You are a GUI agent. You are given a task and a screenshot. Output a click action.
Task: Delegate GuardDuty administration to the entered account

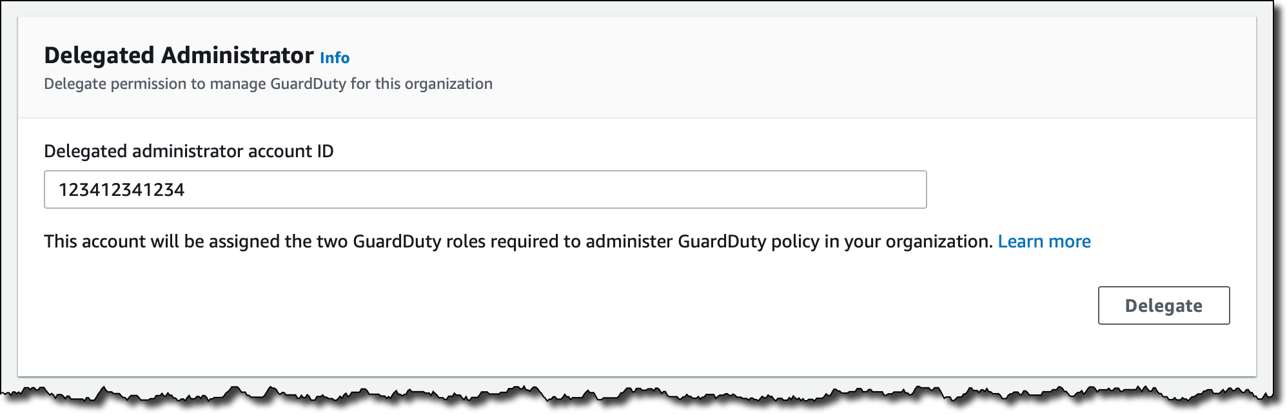point(1163,305)
